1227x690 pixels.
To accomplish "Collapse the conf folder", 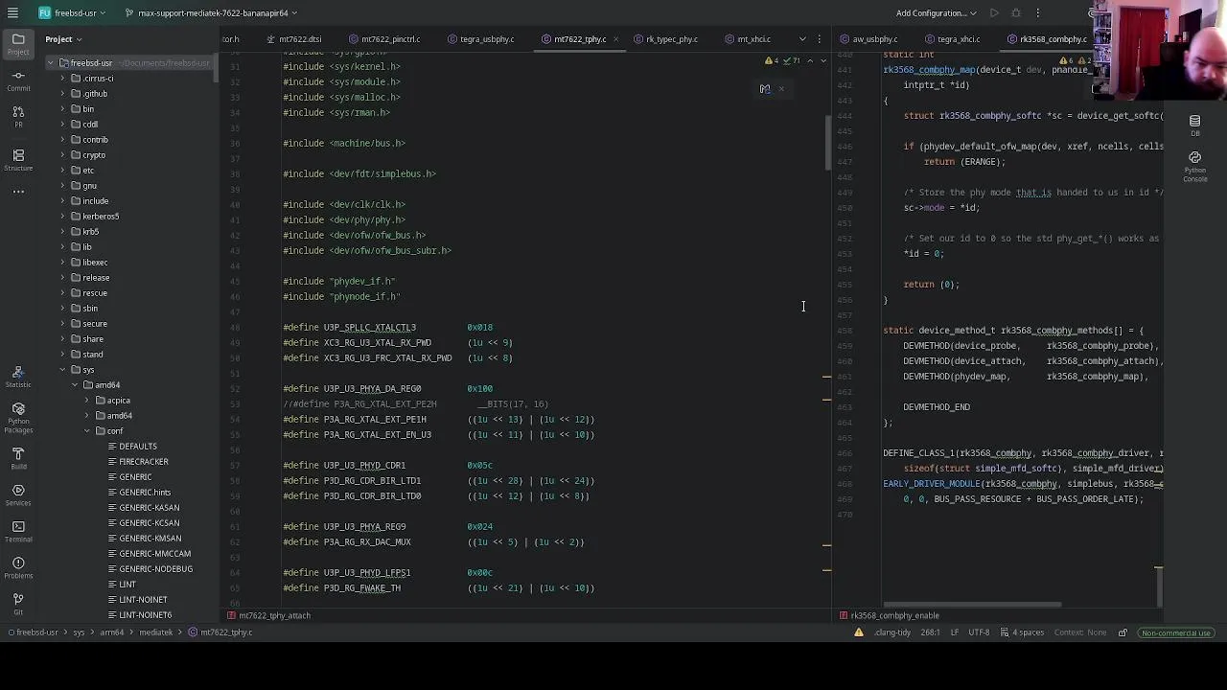I will coord(87,431).
